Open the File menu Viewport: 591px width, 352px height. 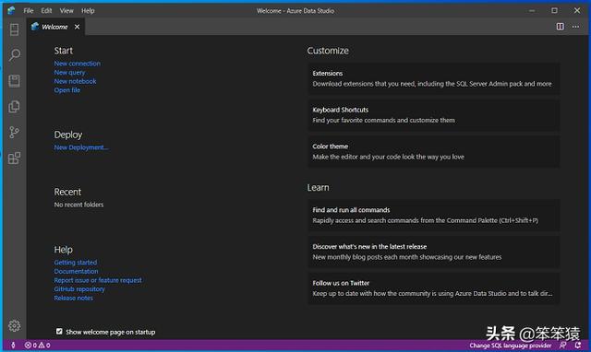click(x=29, y=10)
